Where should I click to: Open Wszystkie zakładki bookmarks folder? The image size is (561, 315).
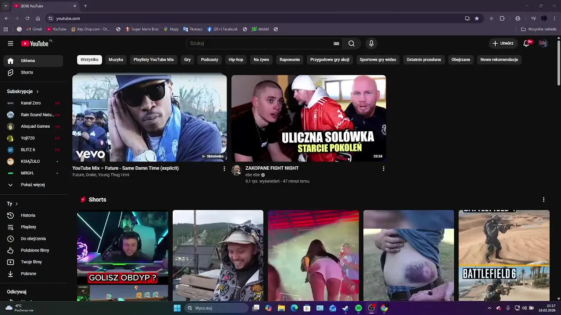[539, 29]
